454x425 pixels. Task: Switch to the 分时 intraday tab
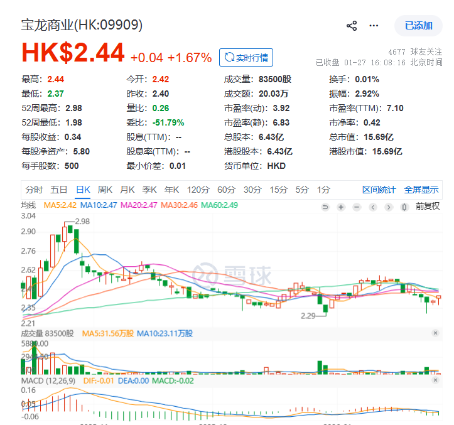34,190
